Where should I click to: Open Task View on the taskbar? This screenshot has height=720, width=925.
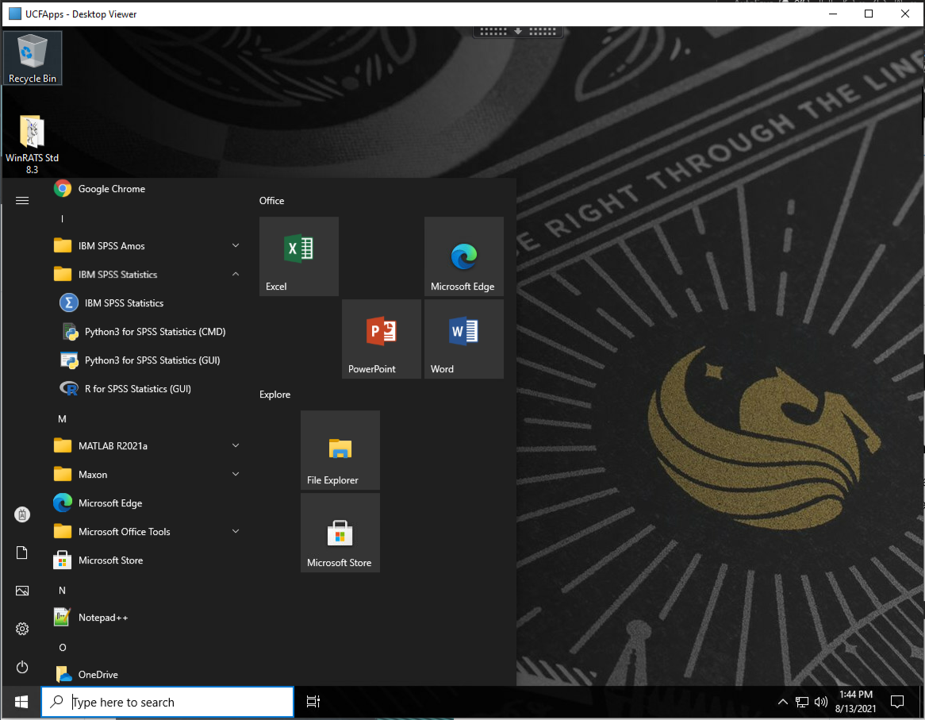pyautogui.click(x=313, y=702)
